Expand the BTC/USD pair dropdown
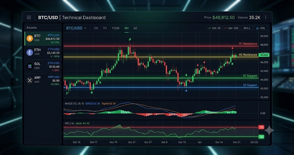The height and width of the screenshot is (155, 294). [x=76, y=28]
